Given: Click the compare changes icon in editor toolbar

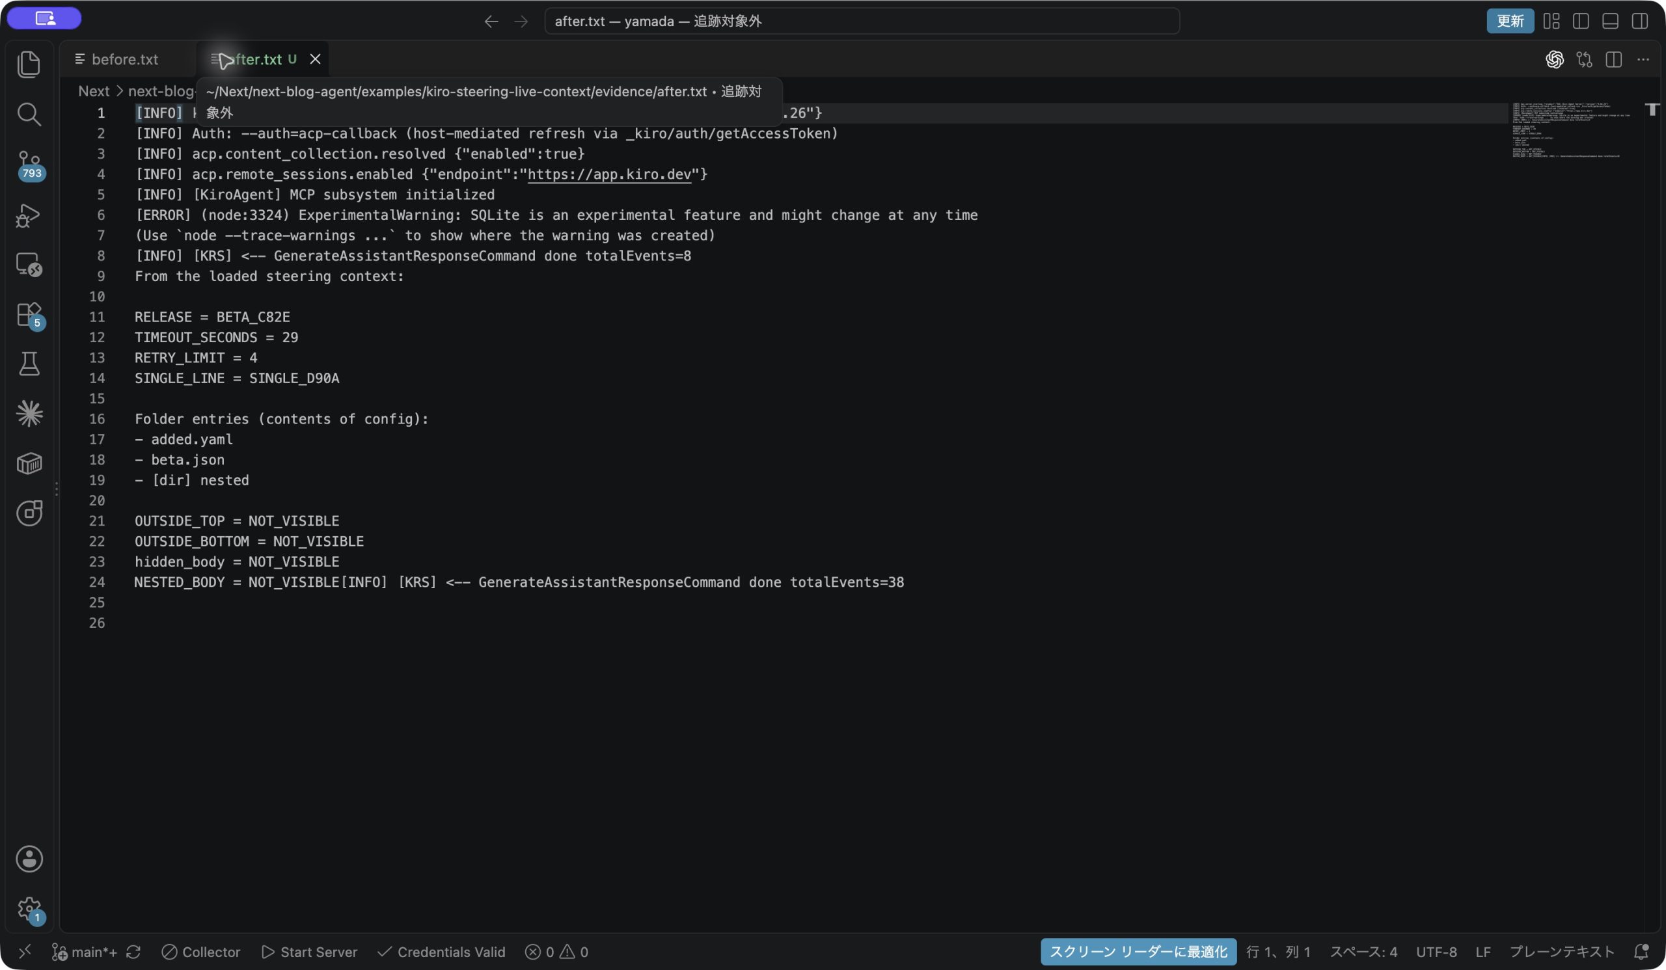Looking at the screenshot, I should click(1584, 59).
